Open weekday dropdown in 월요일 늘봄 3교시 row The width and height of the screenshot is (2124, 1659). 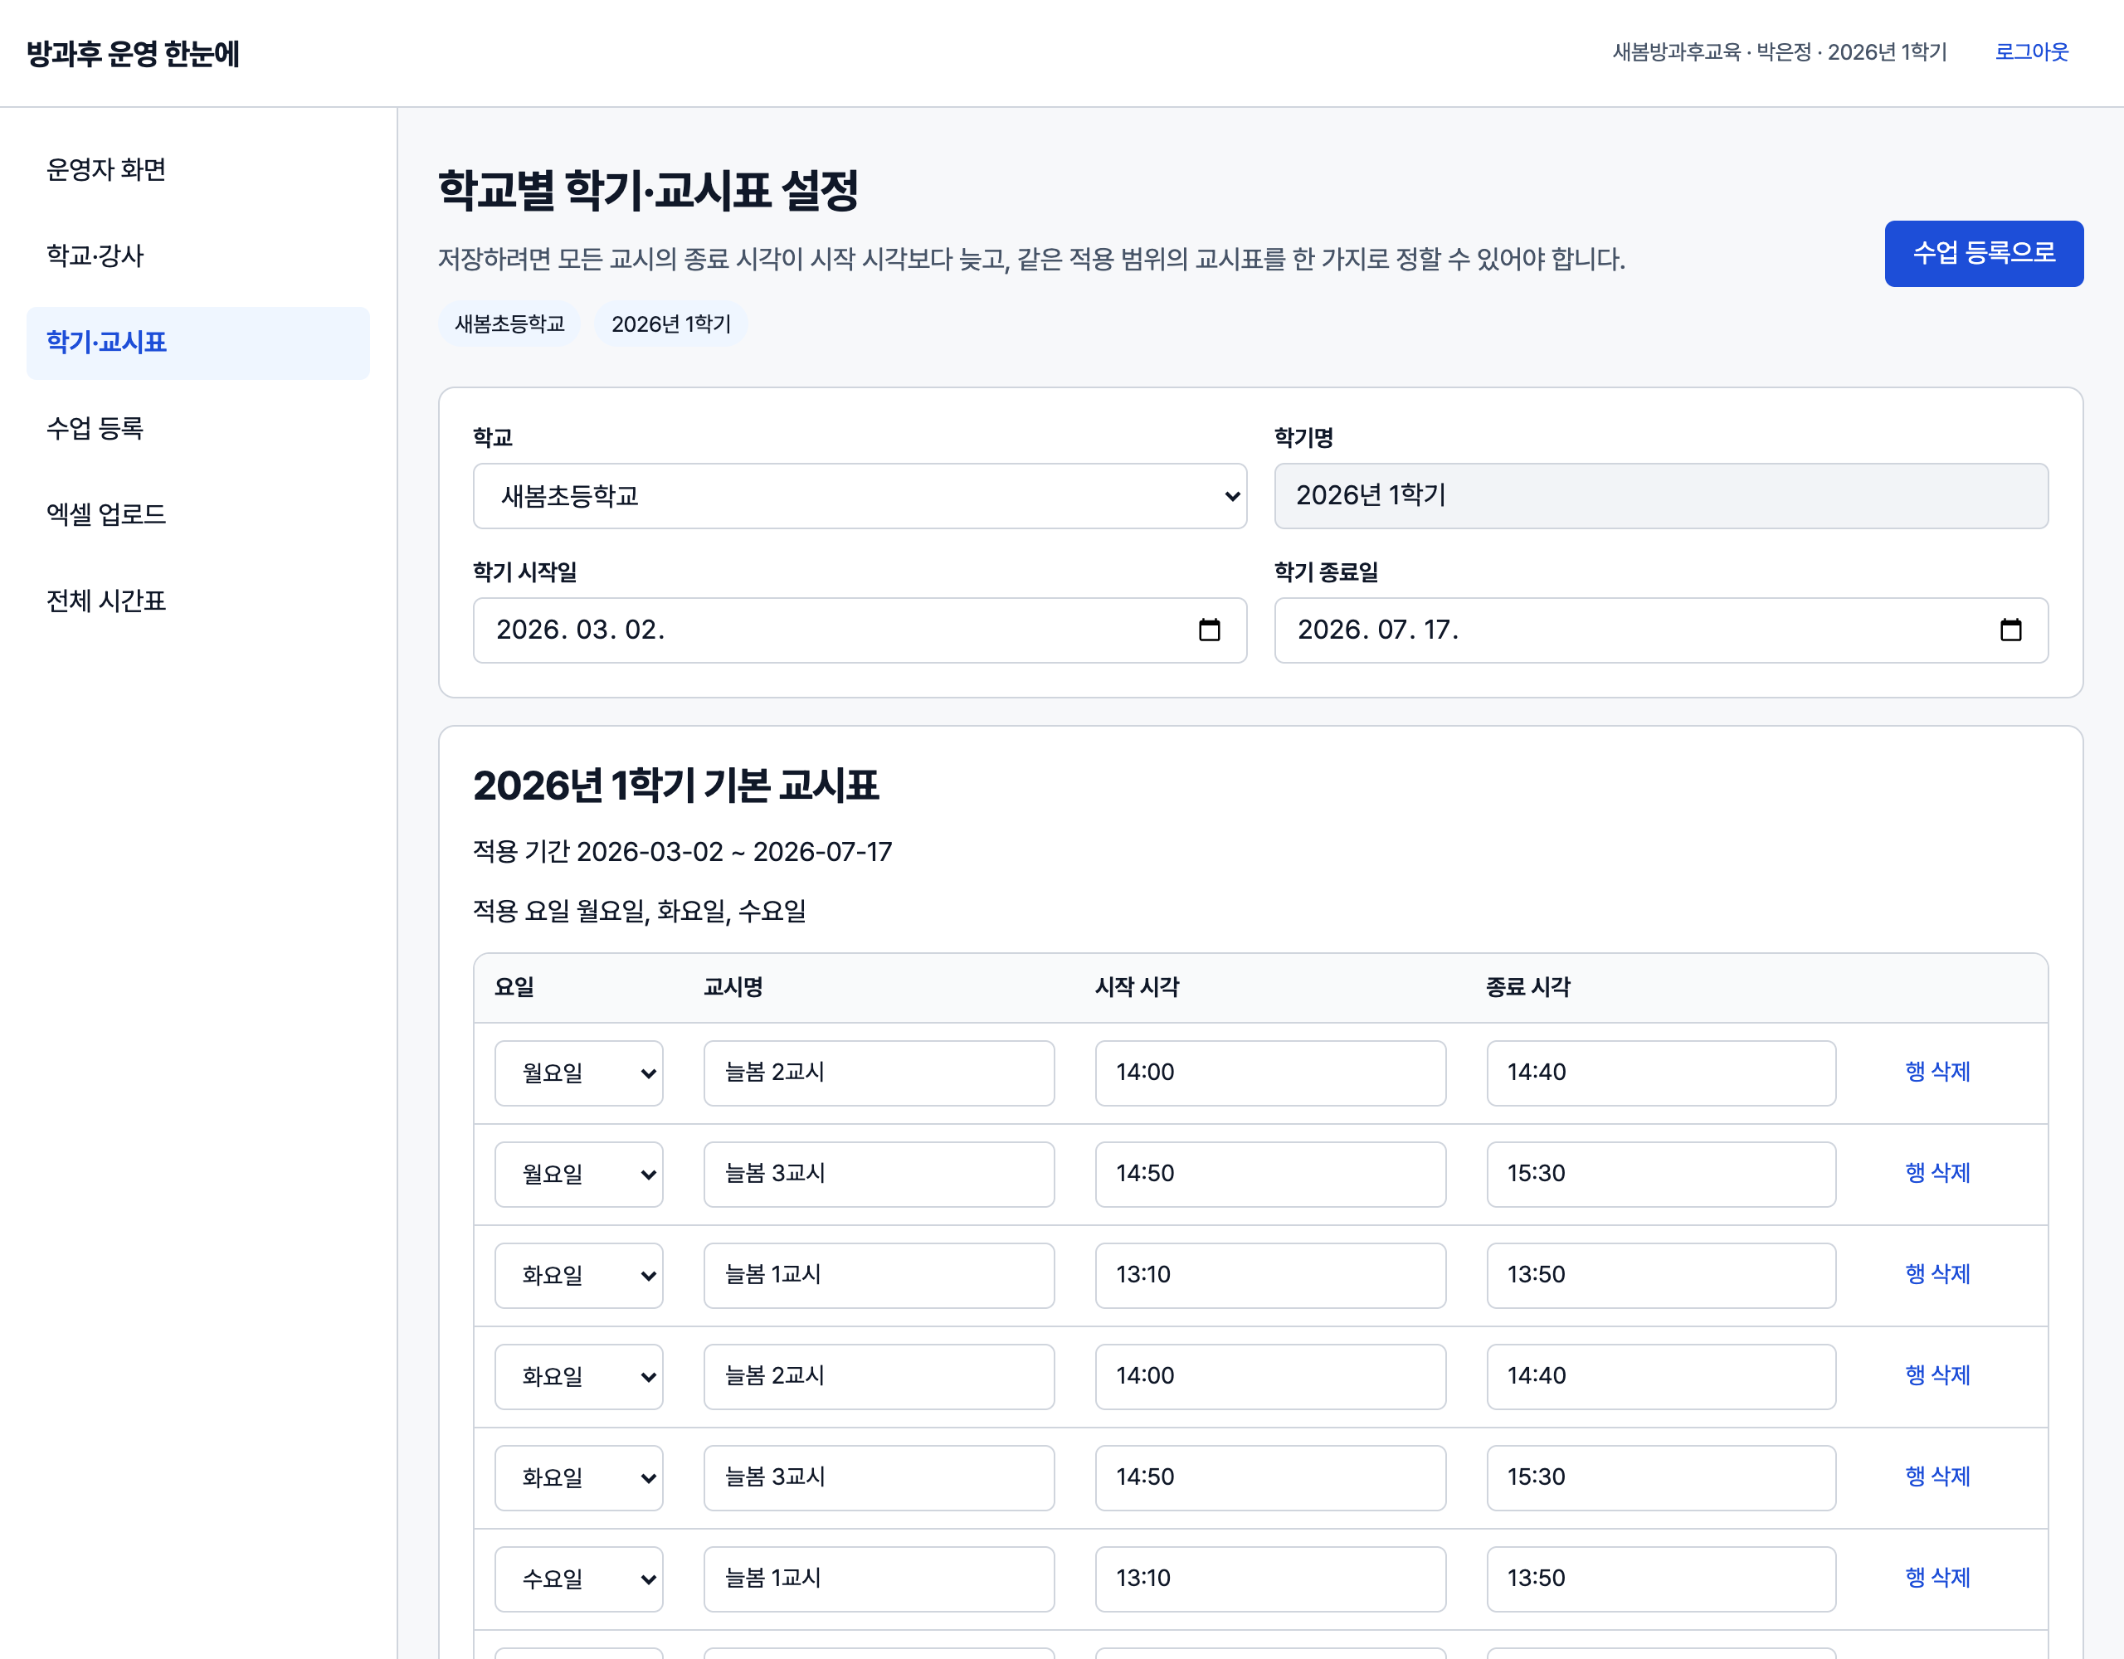578,1175
